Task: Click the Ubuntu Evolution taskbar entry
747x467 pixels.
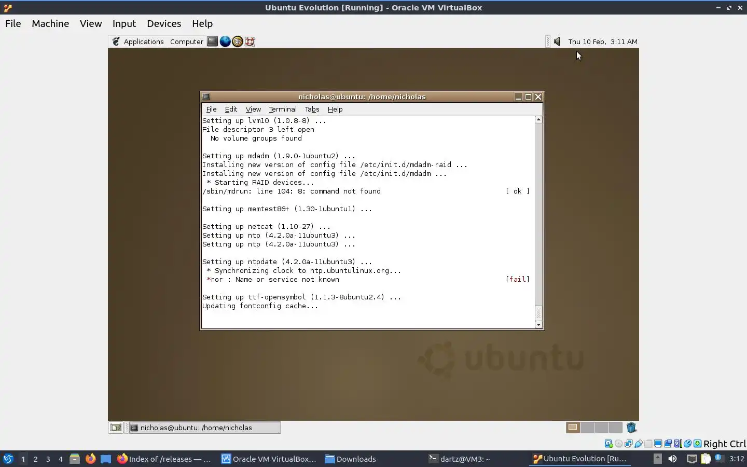Action: 580,459
